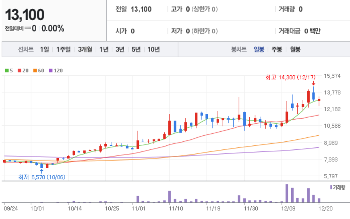Click the 8,989 y-axis price label

tap(331, 143)
